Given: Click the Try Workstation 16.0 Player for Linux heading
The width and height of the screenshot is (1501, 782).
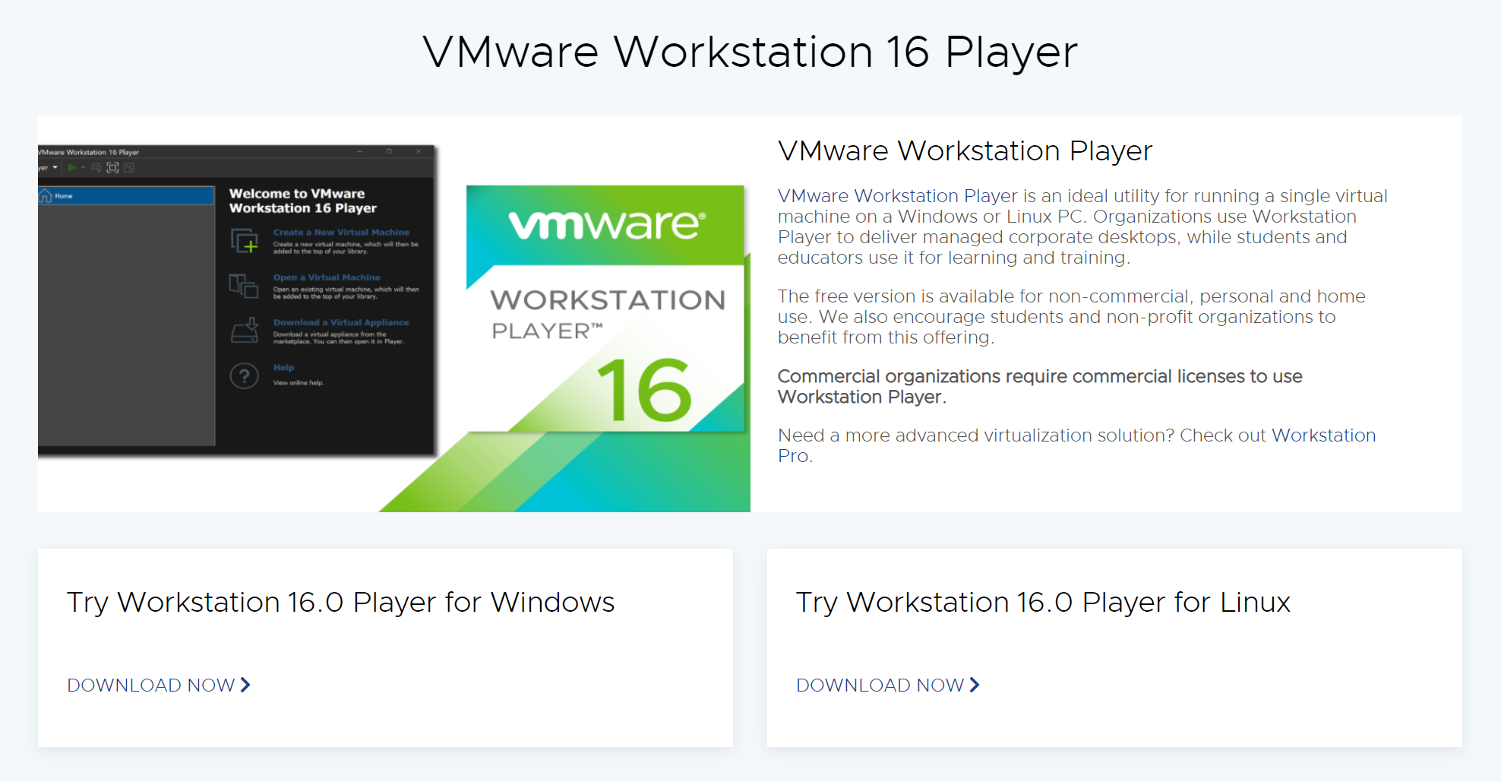Looking at the screenshot, I should [x=1043, y=602].
